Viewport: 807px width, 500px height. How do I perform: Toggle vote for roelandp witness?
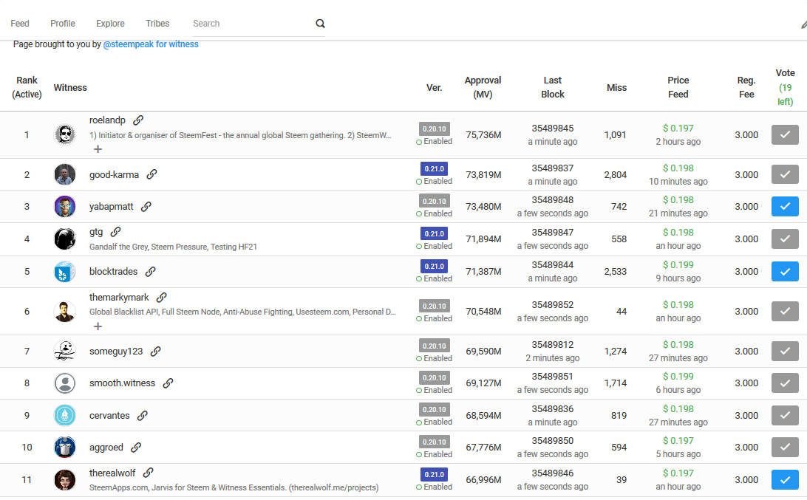785,134
